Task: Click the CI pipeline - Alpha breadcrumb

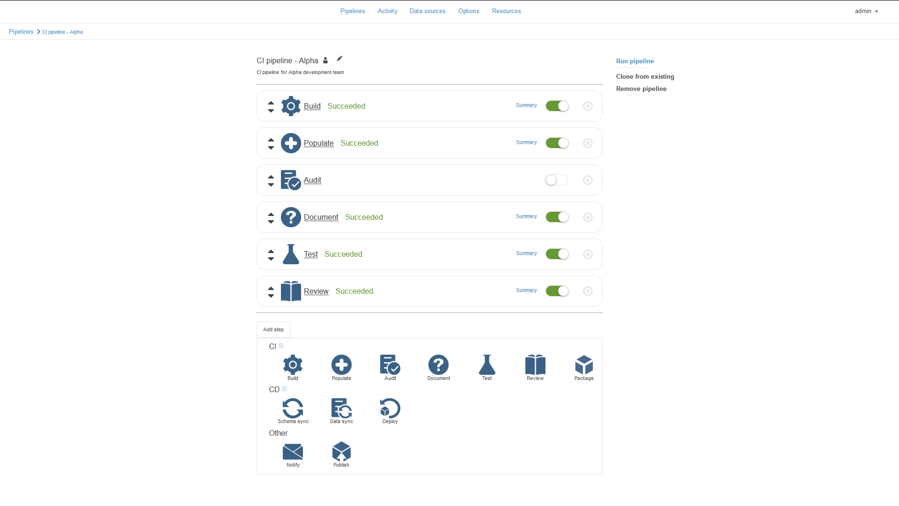Action: click(63, 32)
